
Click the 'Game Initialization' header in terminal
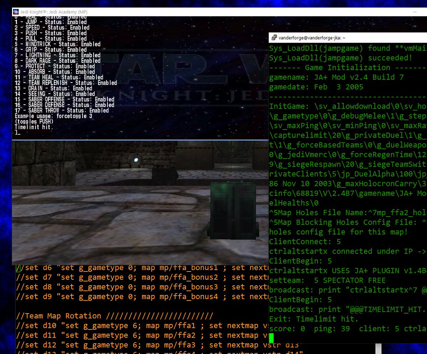point(348,67)
